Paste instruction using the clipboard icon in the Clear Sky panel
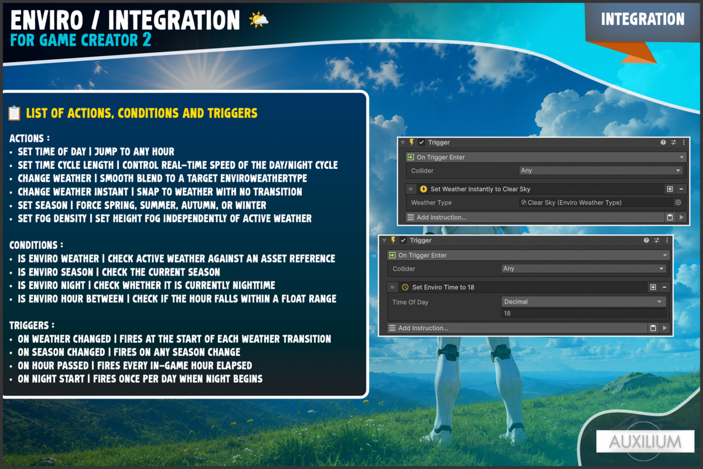703x469 pixels. pos(670,217)
